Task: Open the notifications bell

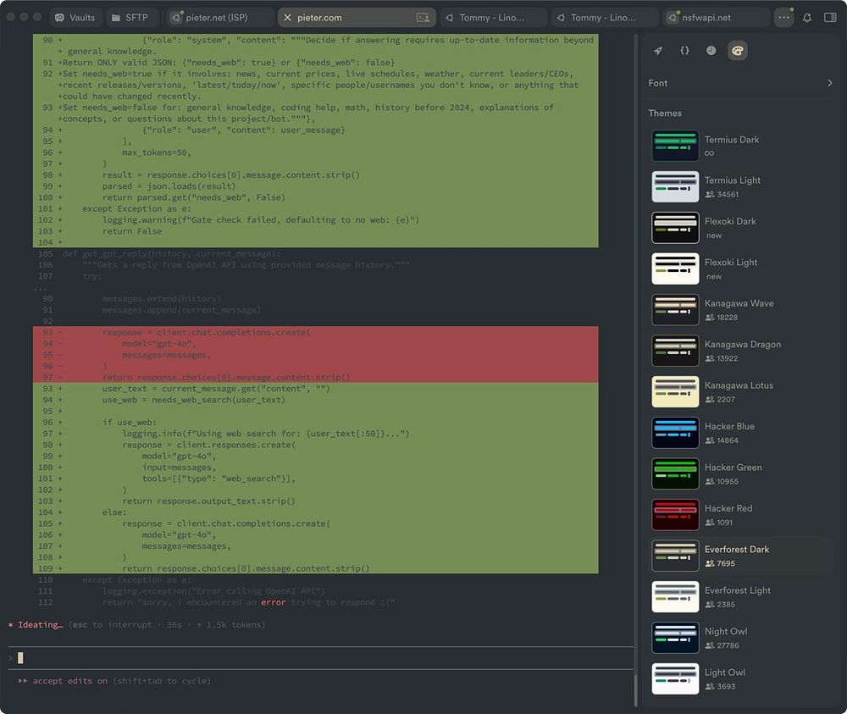Action: coord(807,18)
